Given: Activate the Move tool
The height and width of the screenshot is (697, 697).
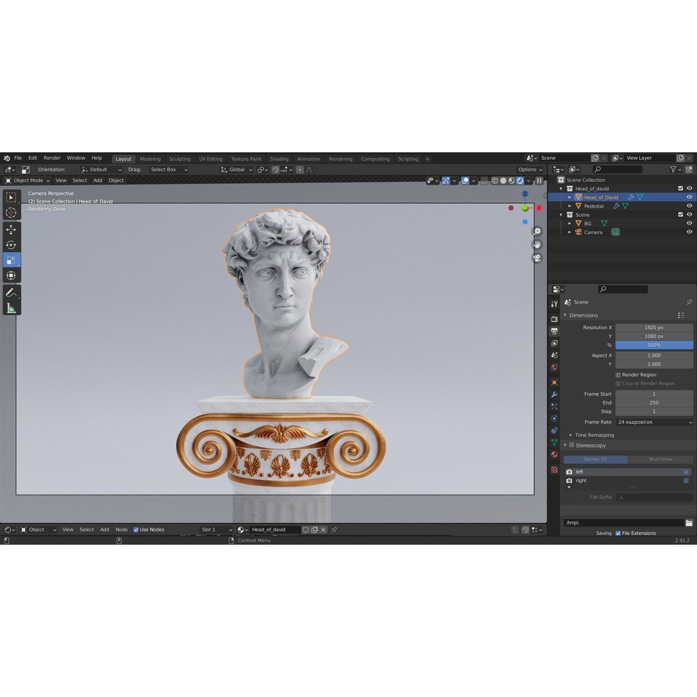Looking at the screenshot, I should tap(11, 230).
